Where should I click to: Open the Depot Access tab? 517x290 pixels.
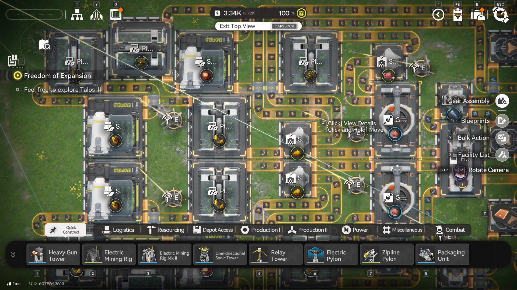click(213, 230)
